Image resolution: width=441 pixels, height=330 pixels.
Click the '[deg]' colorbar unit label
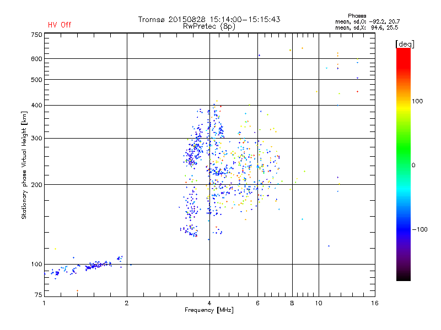405,44
